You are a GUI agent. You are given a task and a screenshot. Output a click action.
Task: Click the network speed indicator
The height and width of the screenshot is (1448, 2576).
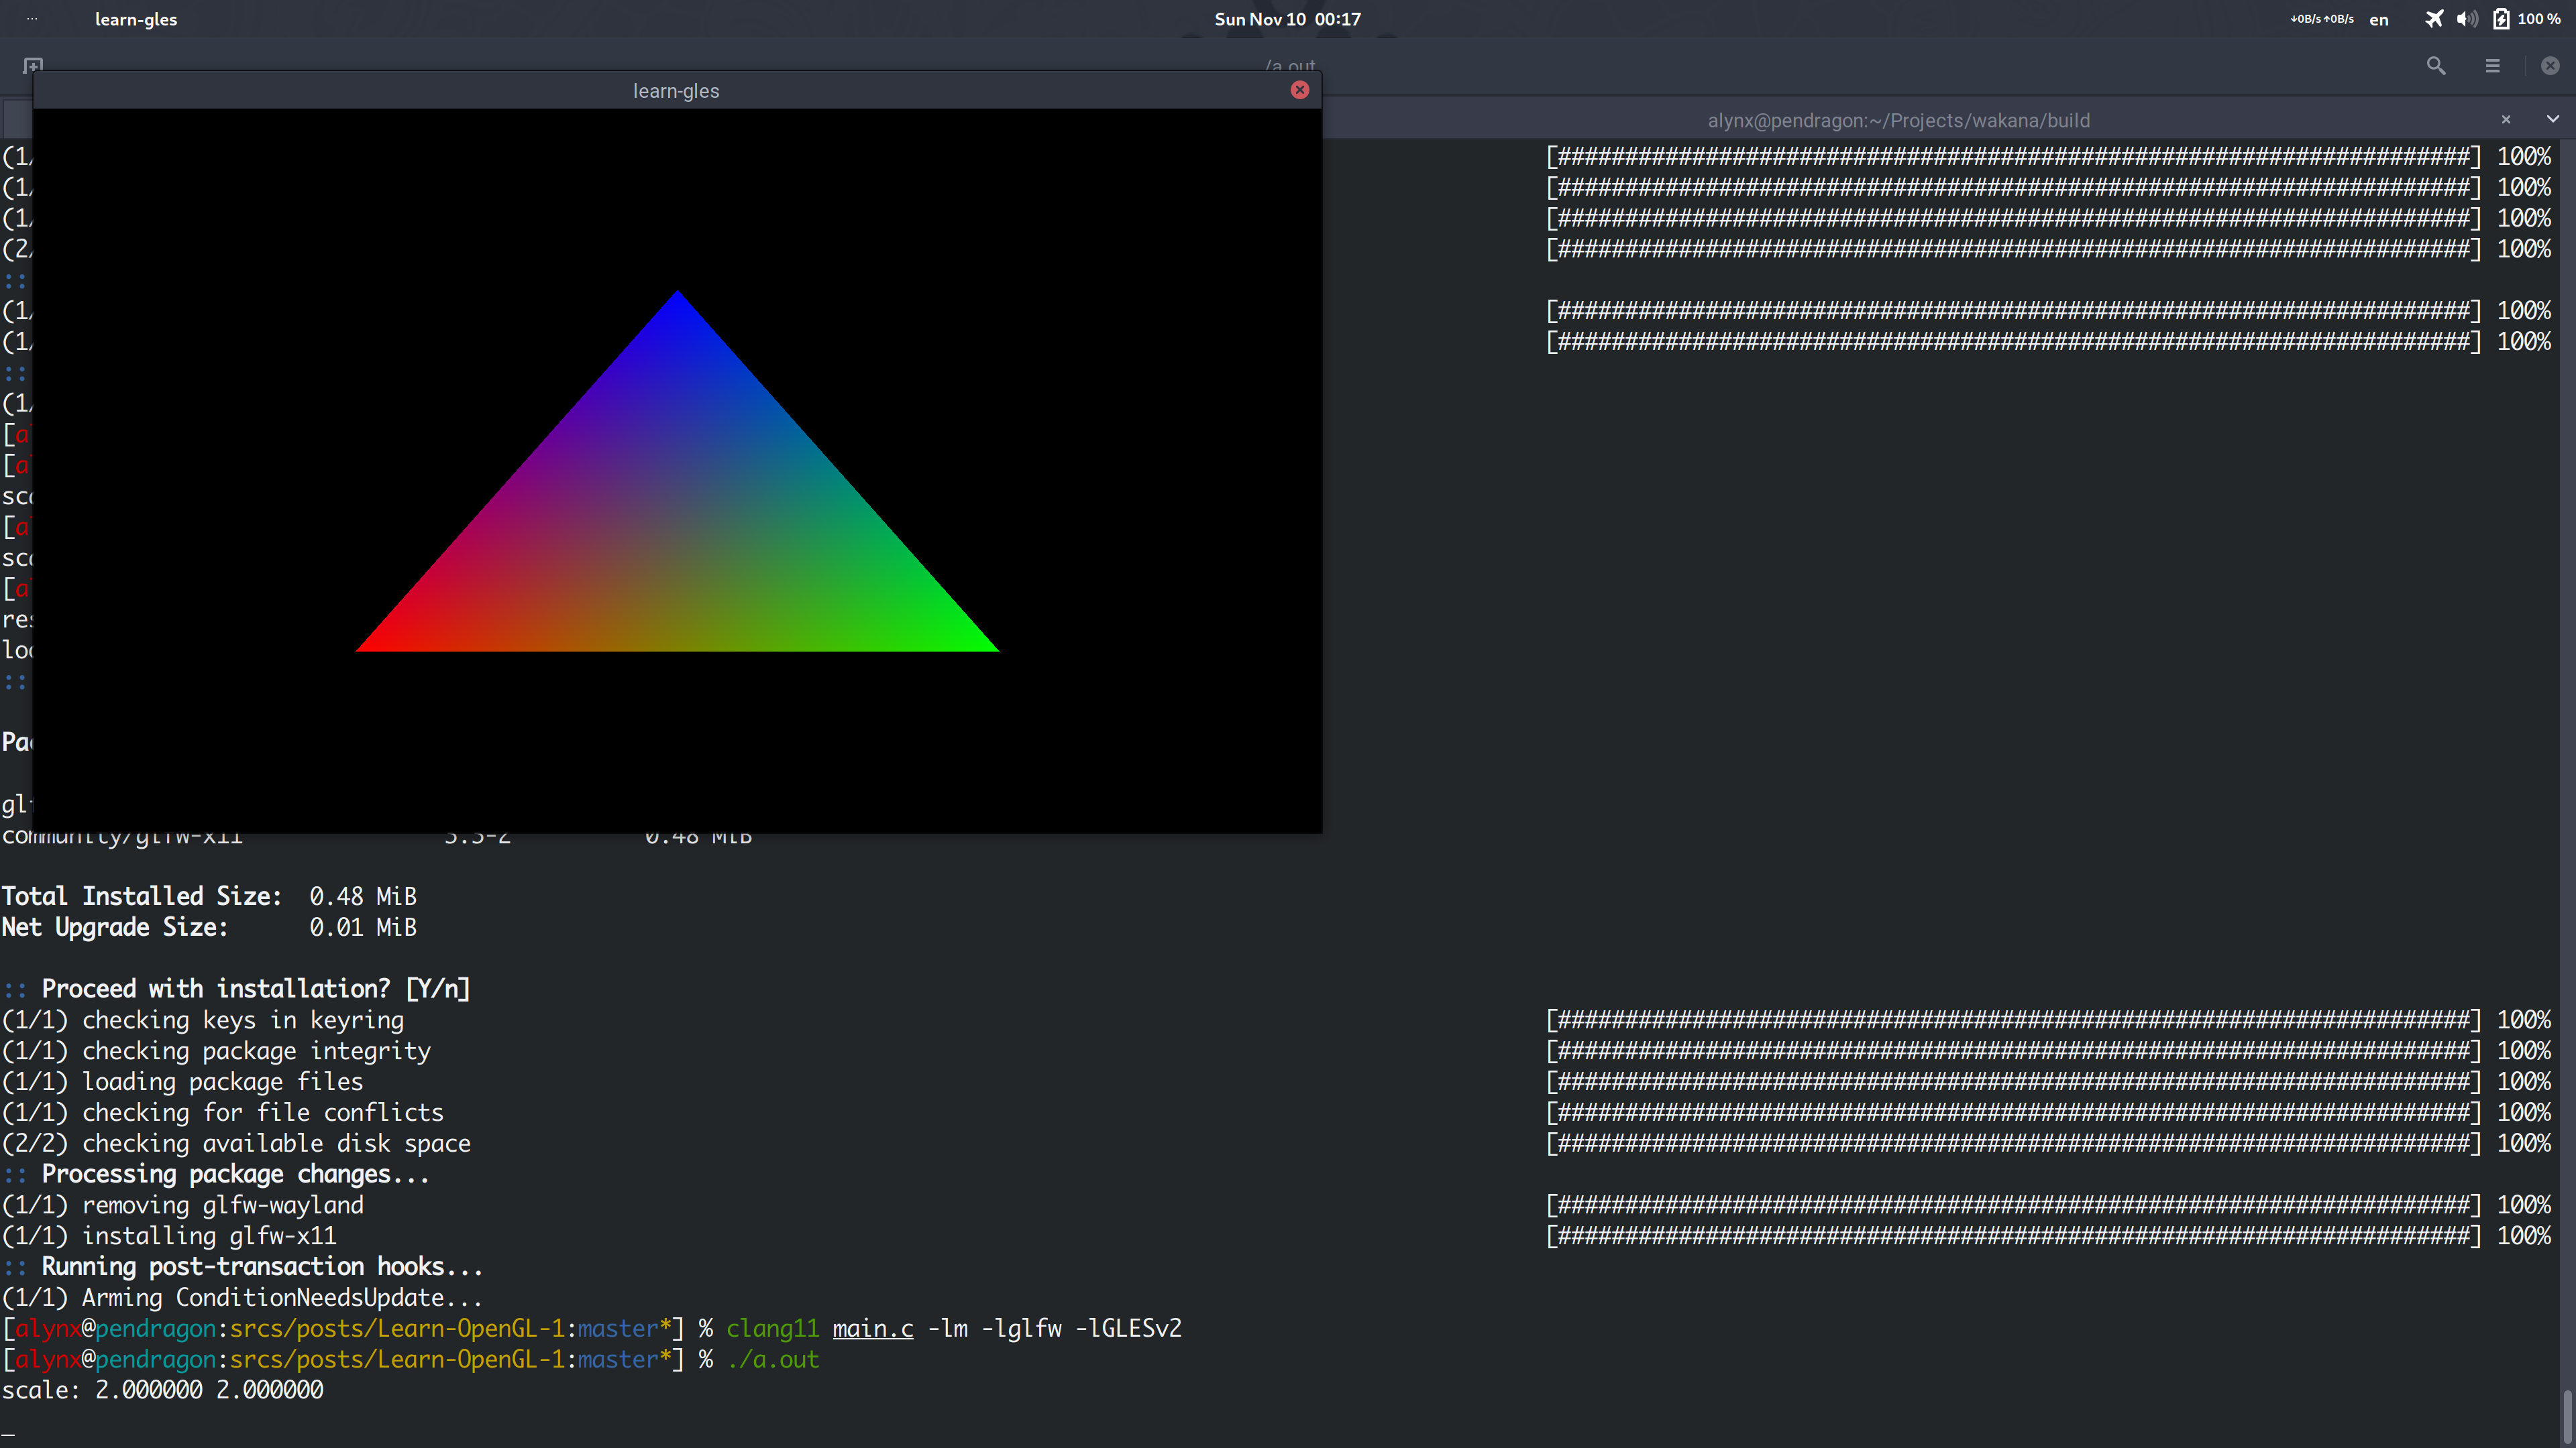pos(2322,18)
